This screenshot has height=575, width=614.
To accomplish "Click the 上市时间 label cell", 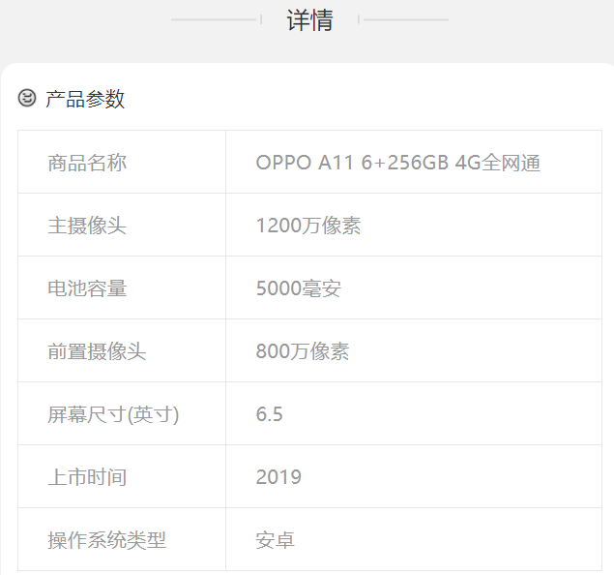I will 87,477.
